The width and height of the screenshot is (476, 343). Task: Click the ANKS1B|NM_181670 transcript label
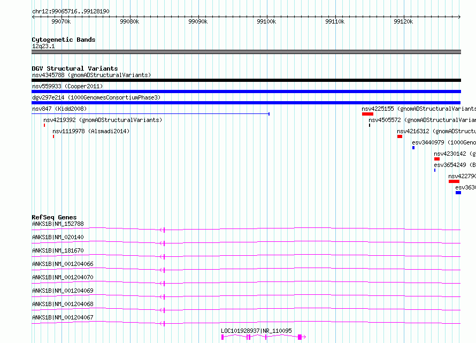(x=58, y=250)
